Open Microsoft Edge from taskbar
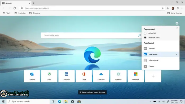Image resolution: width=185 pixels, height=104 pixels. tap(60, 101)
